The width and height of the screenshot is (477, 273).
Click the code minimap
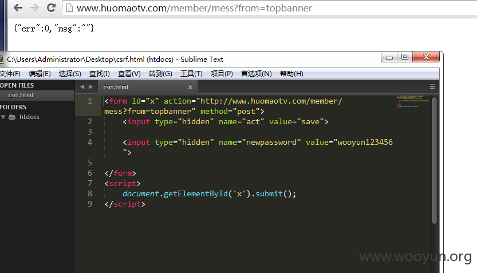[413, 102]
